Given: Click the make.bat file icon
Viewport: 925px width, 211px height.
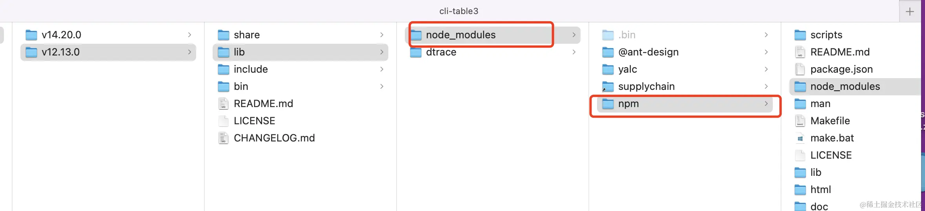Looking at the screenshot, I should [800, 138].
